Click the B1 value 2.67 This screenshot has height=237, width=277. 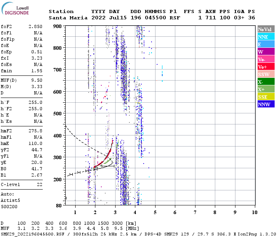click(x=37, y=175)
